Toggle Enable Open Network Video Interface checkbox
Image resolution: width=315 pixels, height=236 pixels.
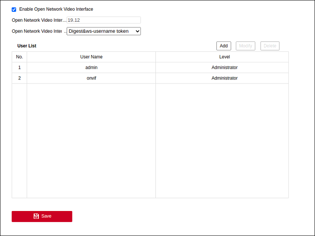(14, 9)
